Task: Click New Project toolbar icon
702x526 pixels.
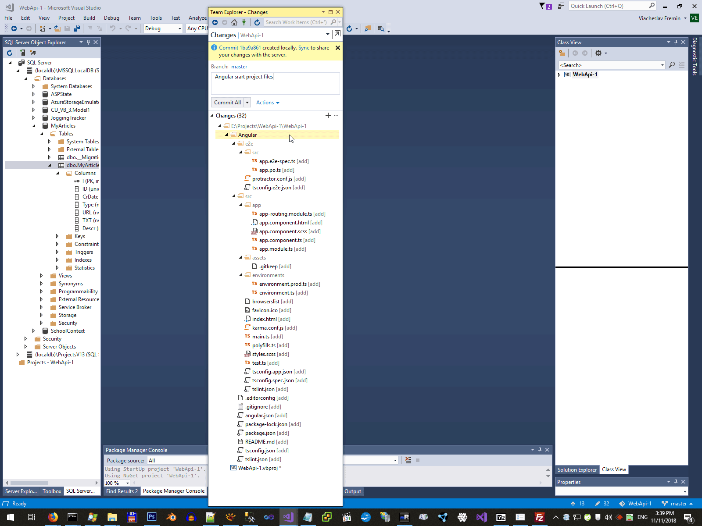Action: tap(43, 28)
